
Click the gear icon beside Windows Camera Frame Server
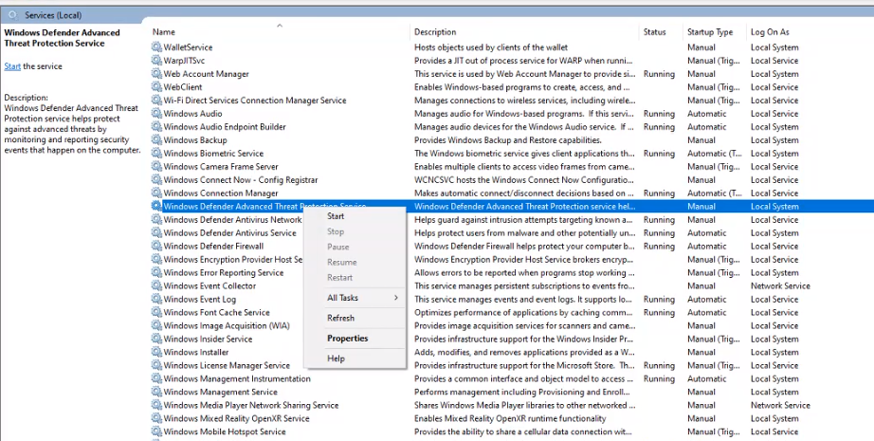(x=156, y=167)
